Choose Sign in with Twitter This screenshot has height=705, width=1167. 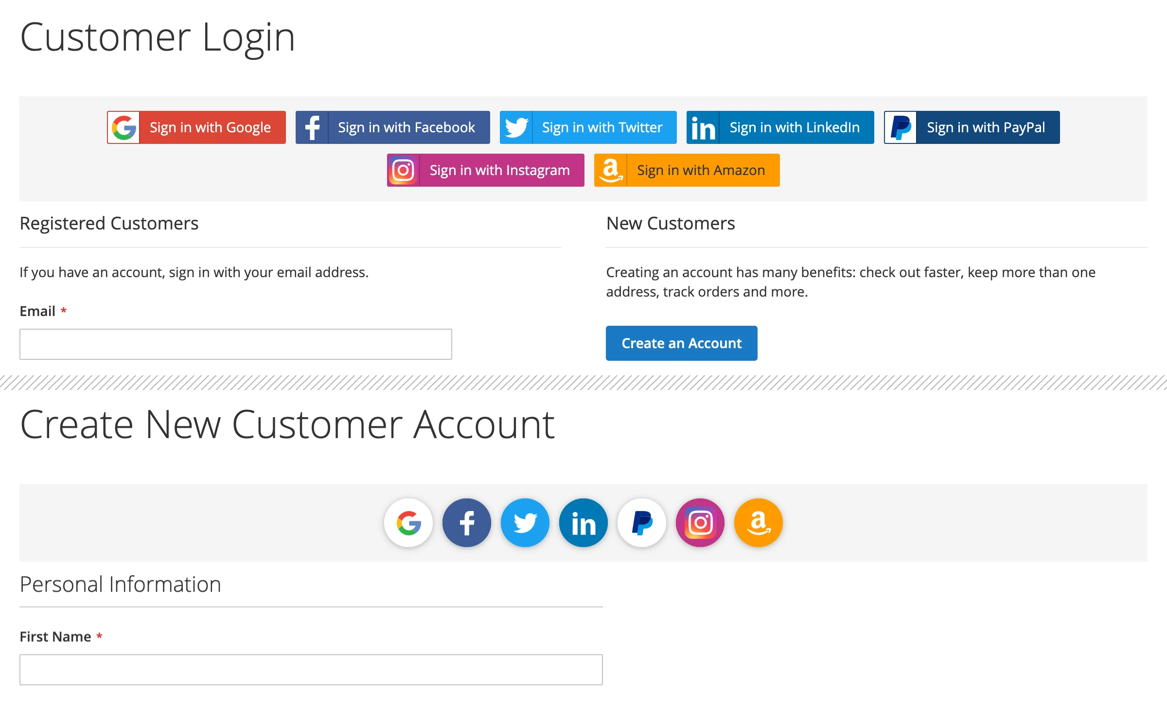(588, 127)
